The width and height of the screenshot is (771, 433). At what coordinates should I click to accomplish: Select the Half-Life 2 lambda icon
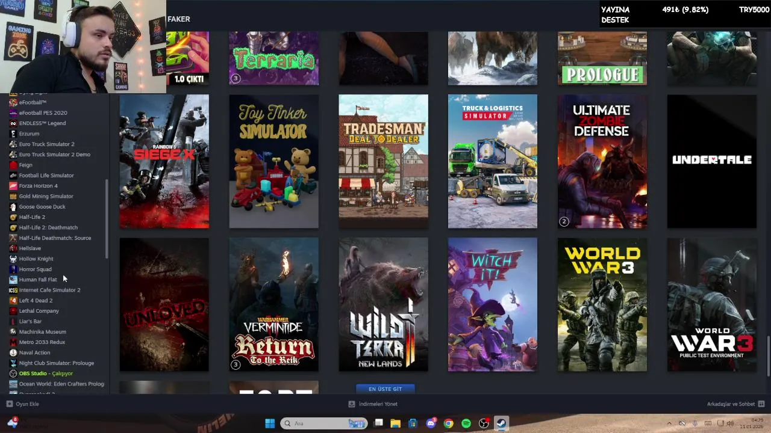coord(13,217)
